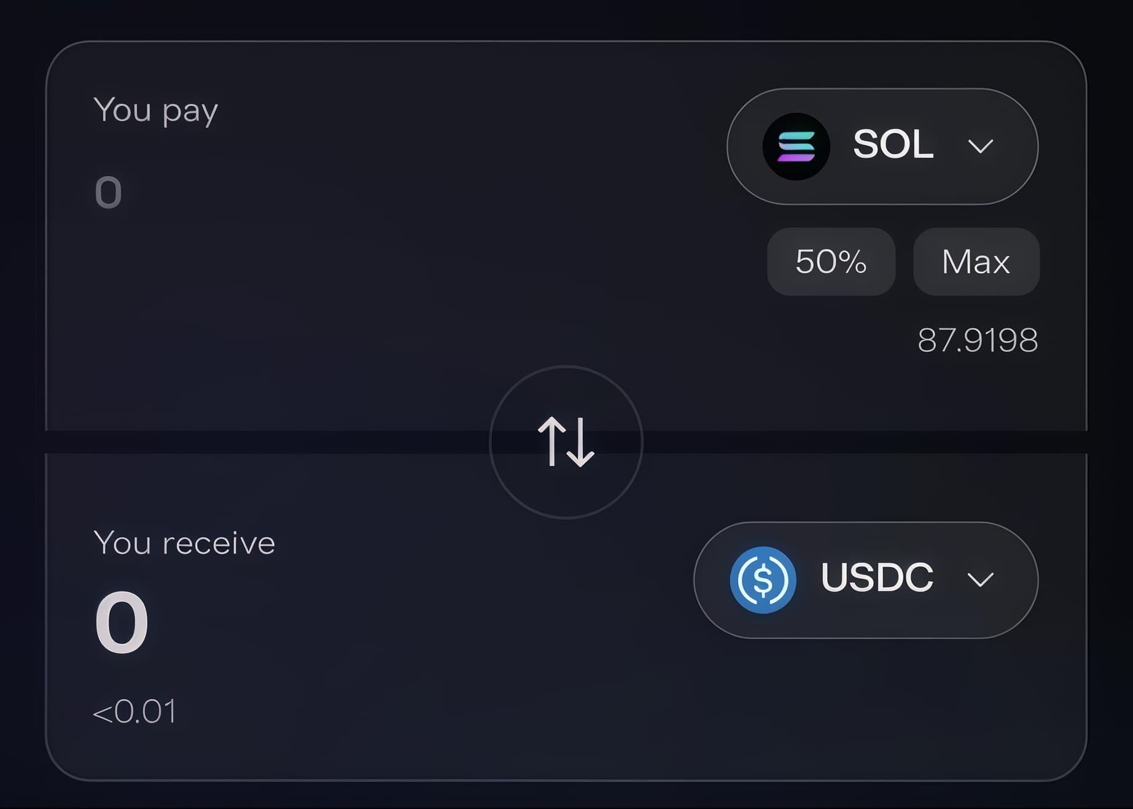Click the down arrow in swap button
Screen dimensions: 1133x809
coord(581,443)
